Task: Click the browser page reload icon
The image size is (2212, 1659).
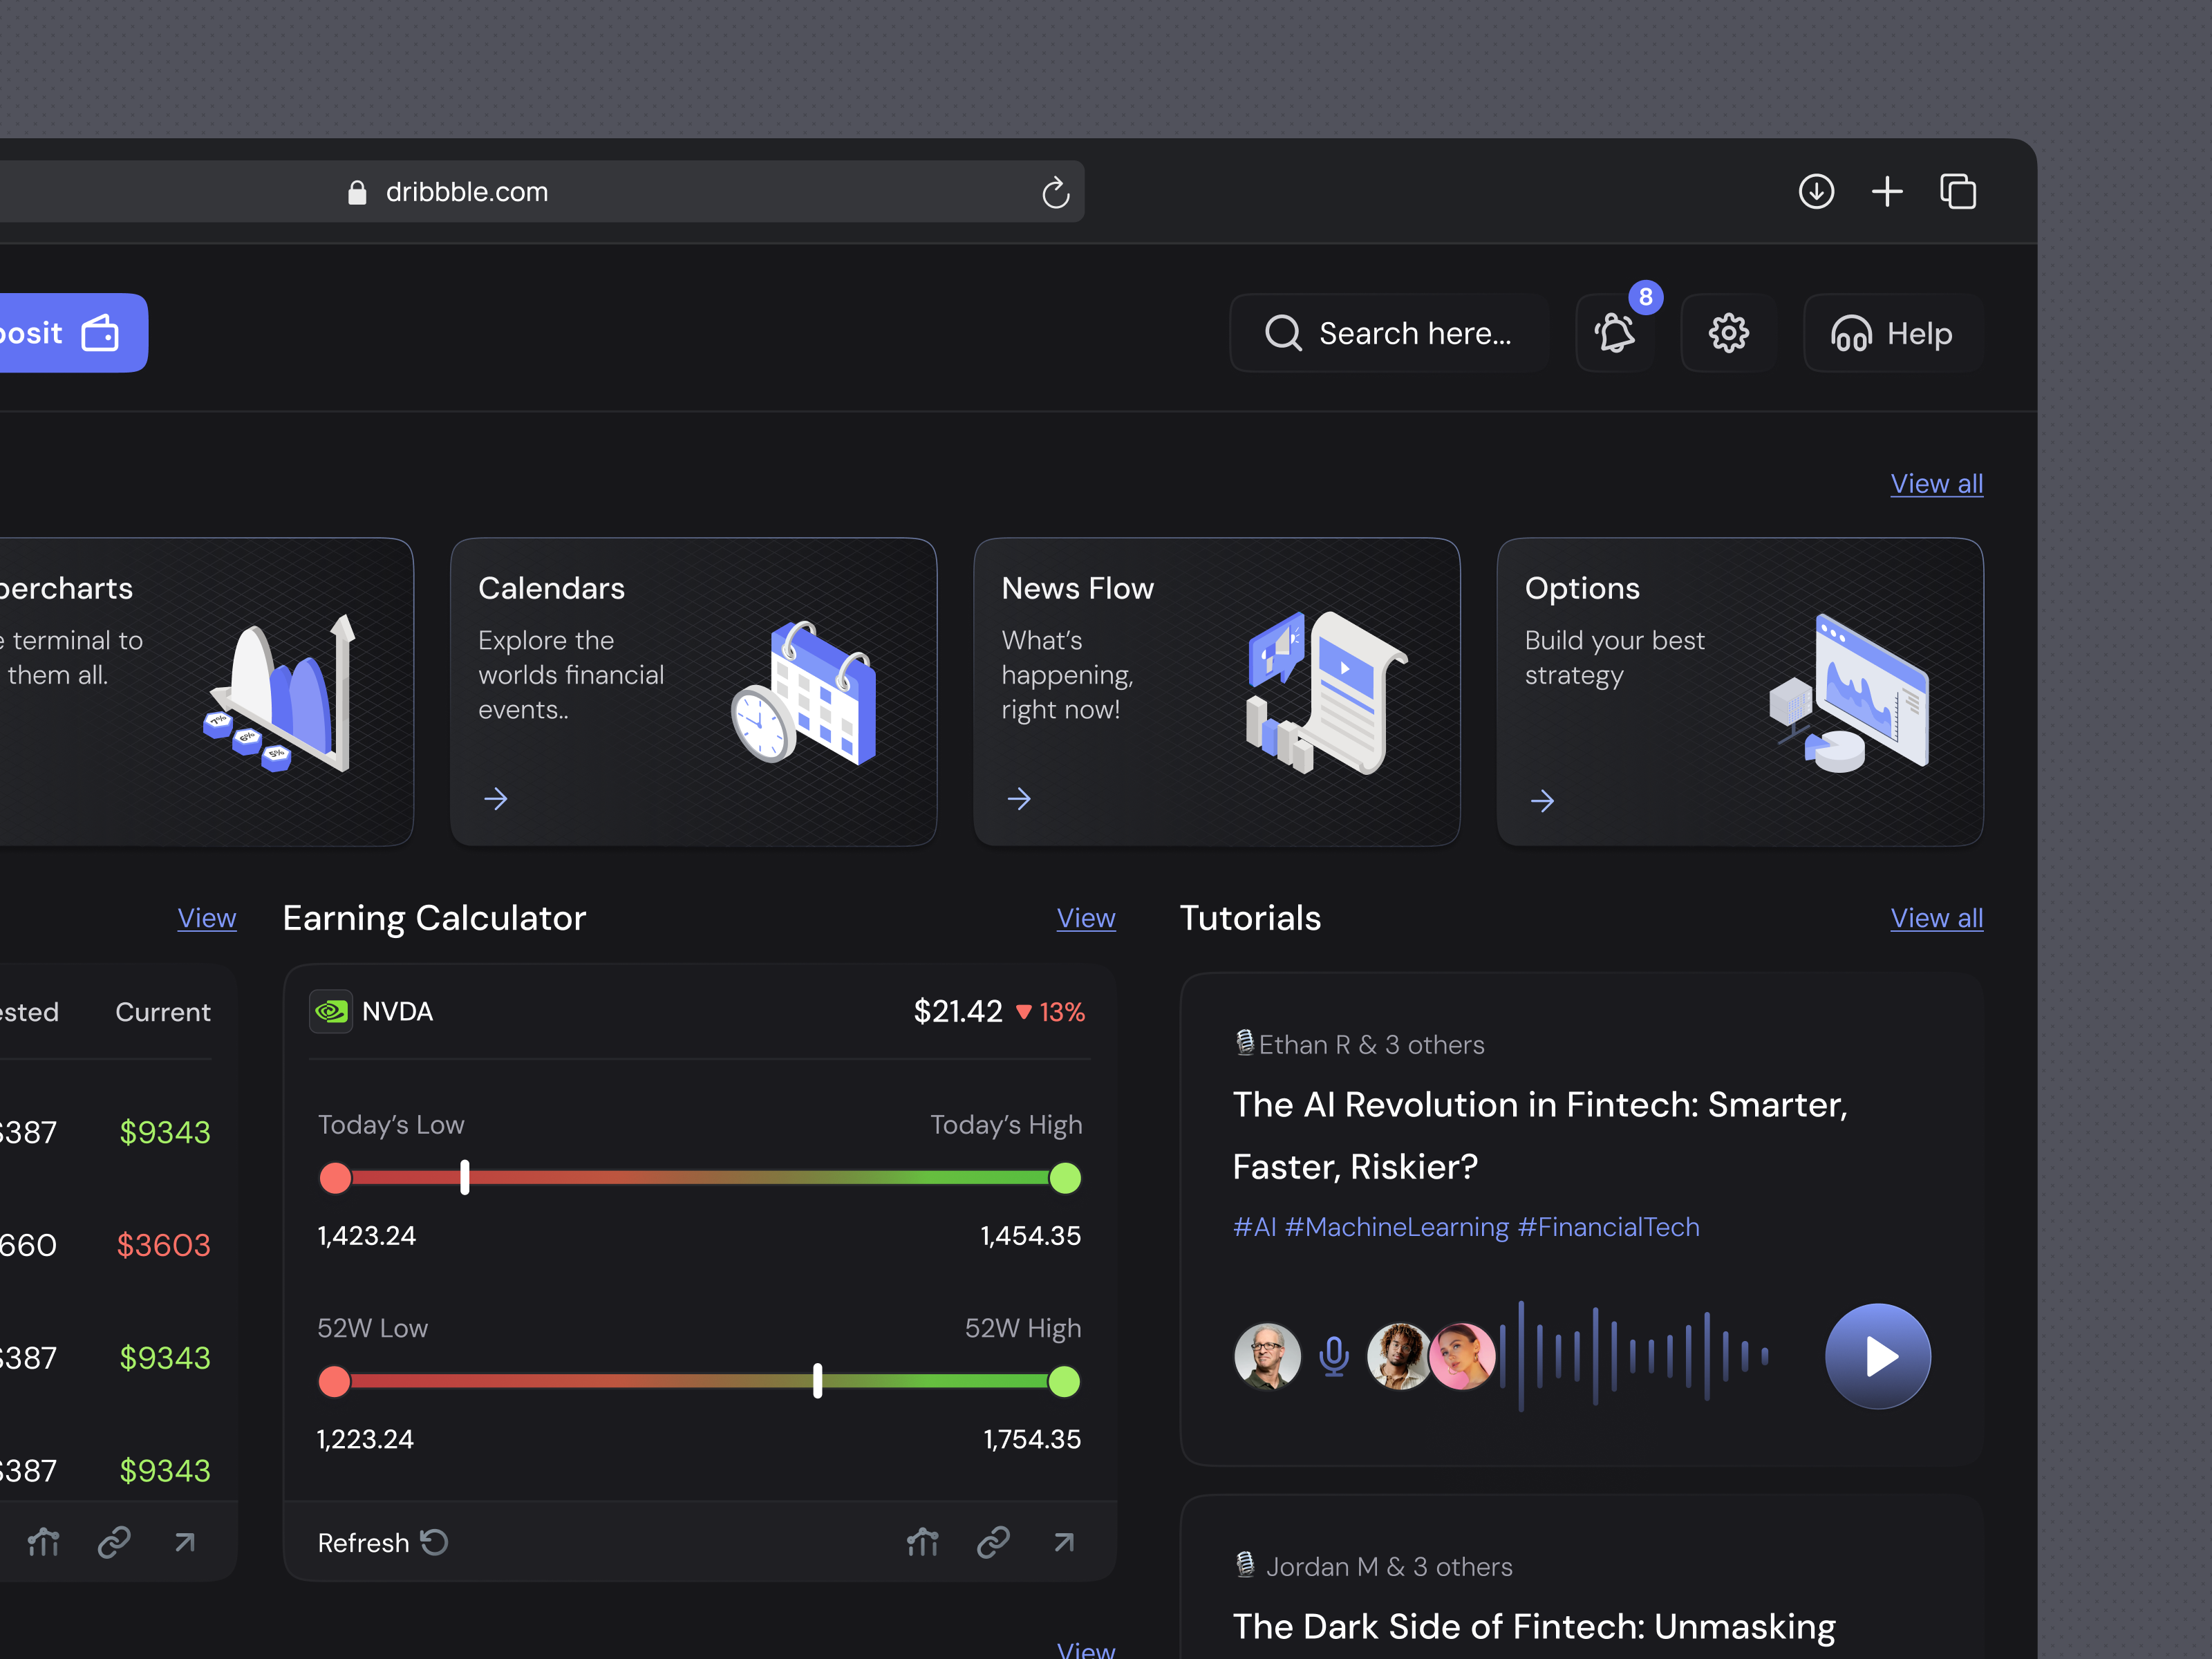Action: click(1055, 192)
